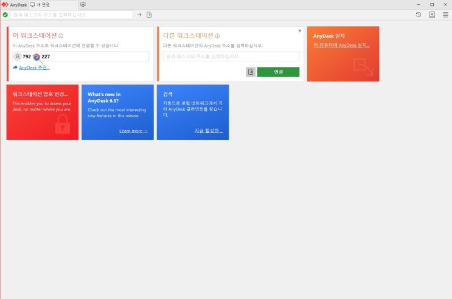
Task: Follow the Learn more link
Action: click(x=133, y=131)
